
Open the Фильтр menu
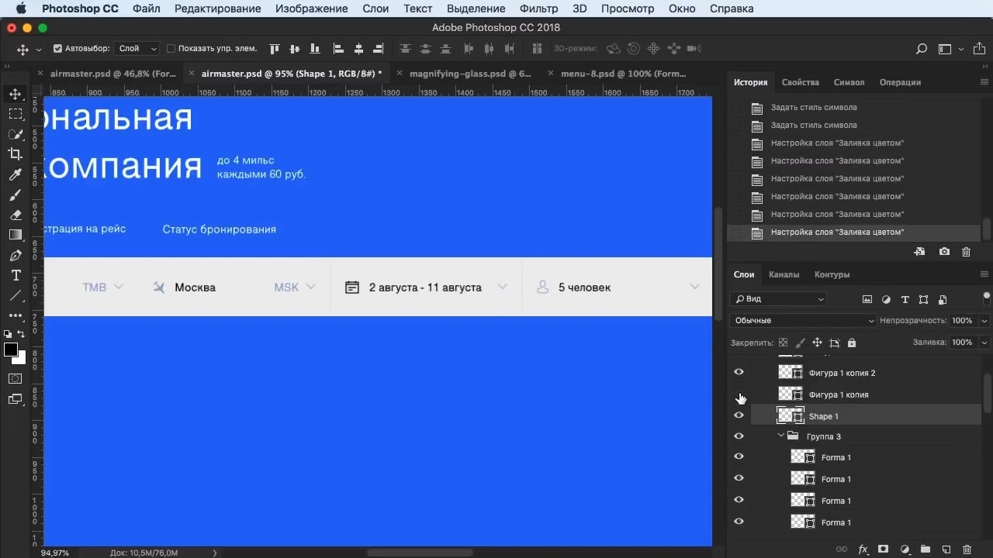[539, 9]
